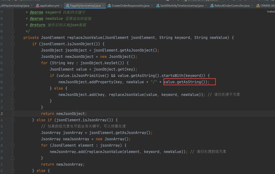Fold the 'else if (jsonElement.isJsonArray())' block

[x=13, y=120]
